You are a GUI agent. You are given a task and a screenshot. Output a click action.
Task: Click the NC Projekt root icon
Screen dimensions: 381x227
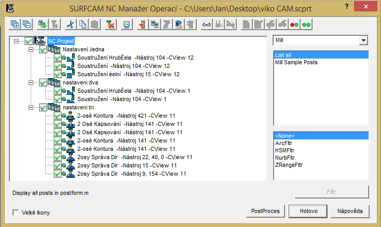39,41
